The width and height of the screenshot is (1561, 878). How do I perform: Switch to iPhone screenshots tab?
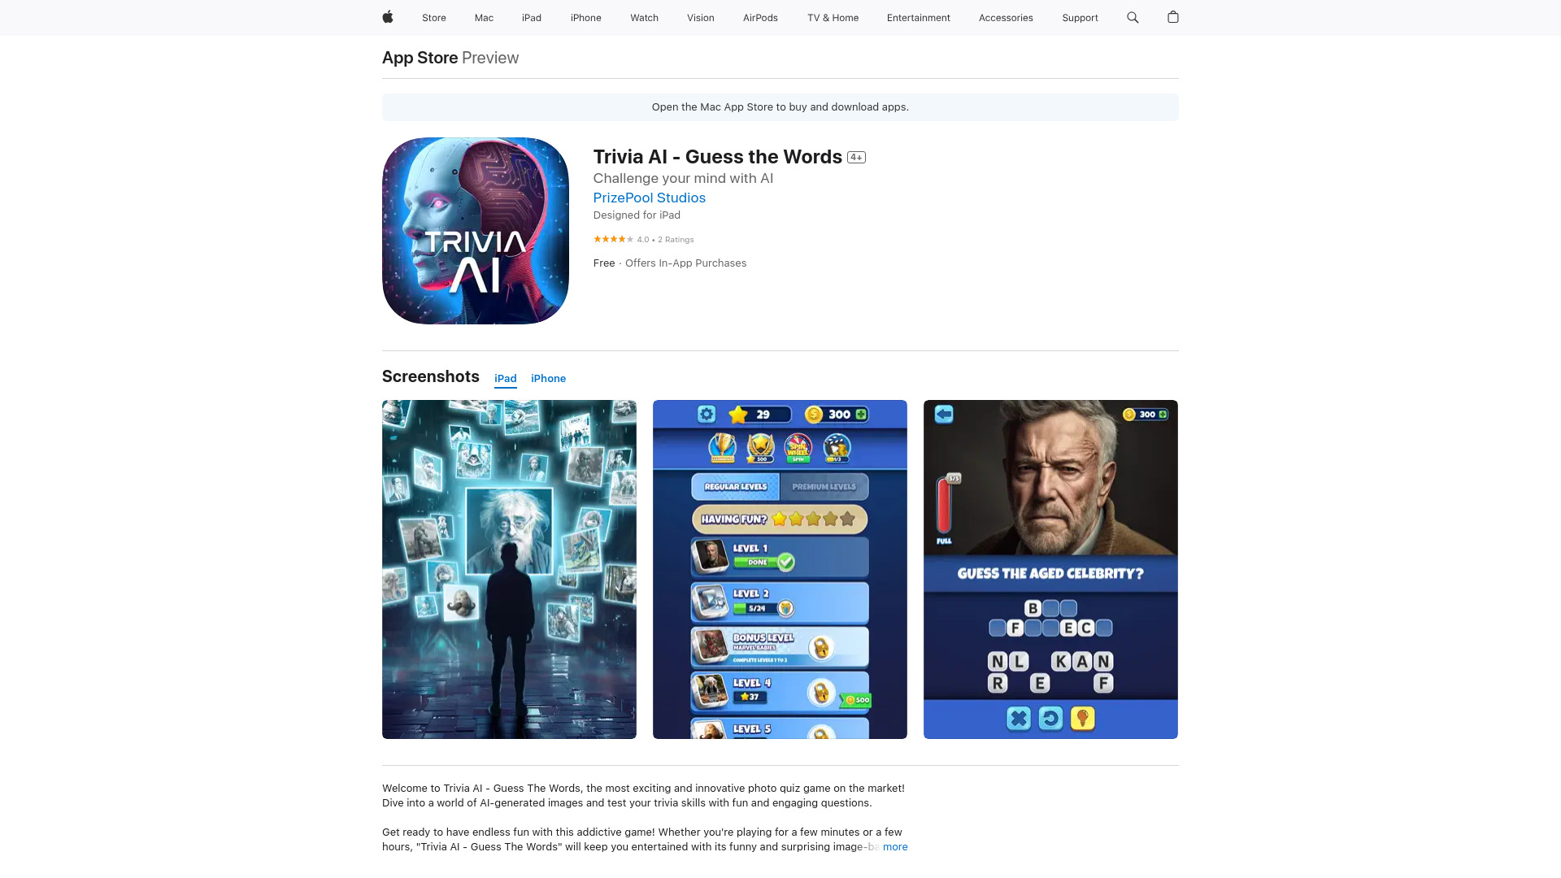(x=548, y=378)
